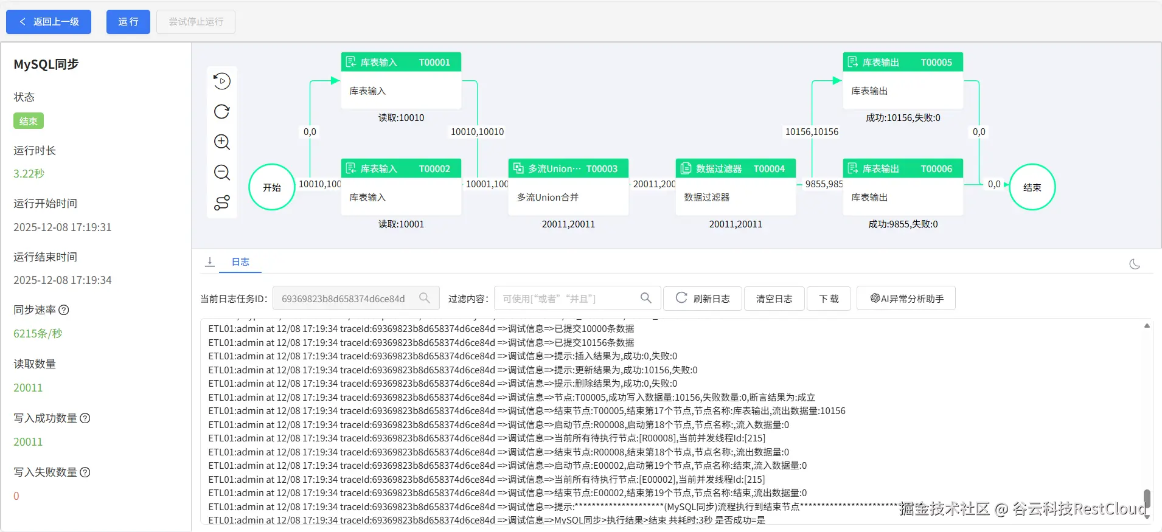Click the 读取:10010 label under T00001
The width and height of the screenshot is (1162, 532).
(x=401, y=117)
